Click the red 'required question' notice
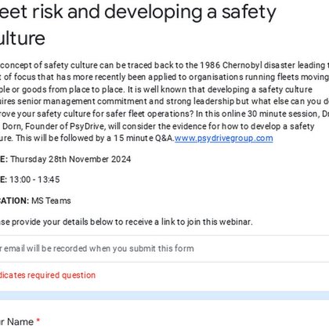Image resolution: width=329 pixels, height=329 pixels. 48,275
